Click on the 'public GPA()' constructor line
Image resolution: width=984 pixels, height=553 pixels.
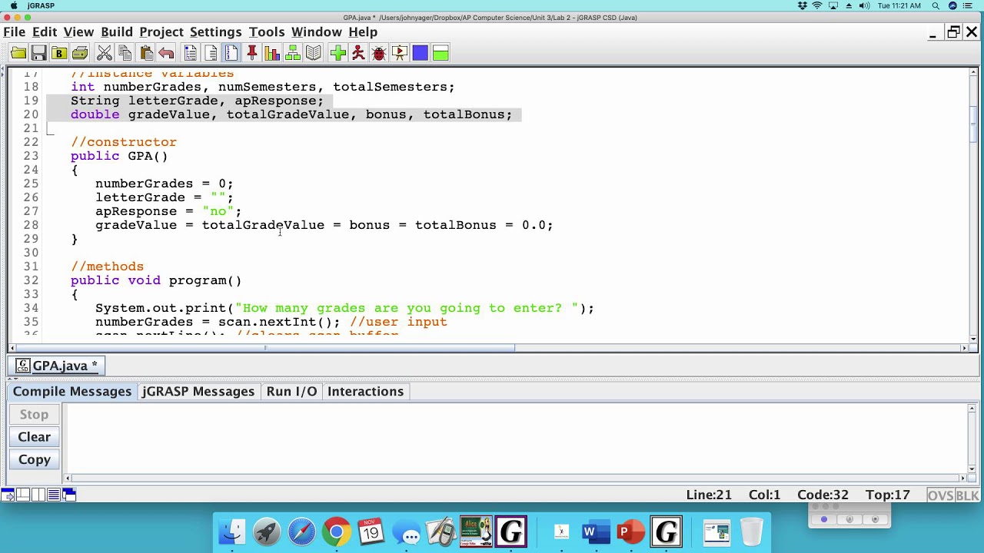119,156
